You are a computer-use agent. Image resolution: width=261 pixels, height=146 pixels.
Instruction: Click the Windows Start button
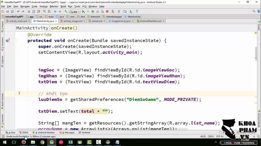4,142
